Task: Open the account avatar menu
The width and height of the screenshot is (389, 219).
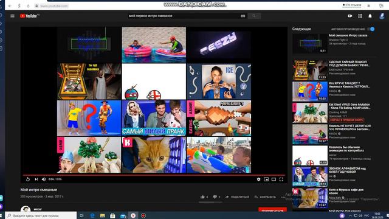Action: coord(382,16)
